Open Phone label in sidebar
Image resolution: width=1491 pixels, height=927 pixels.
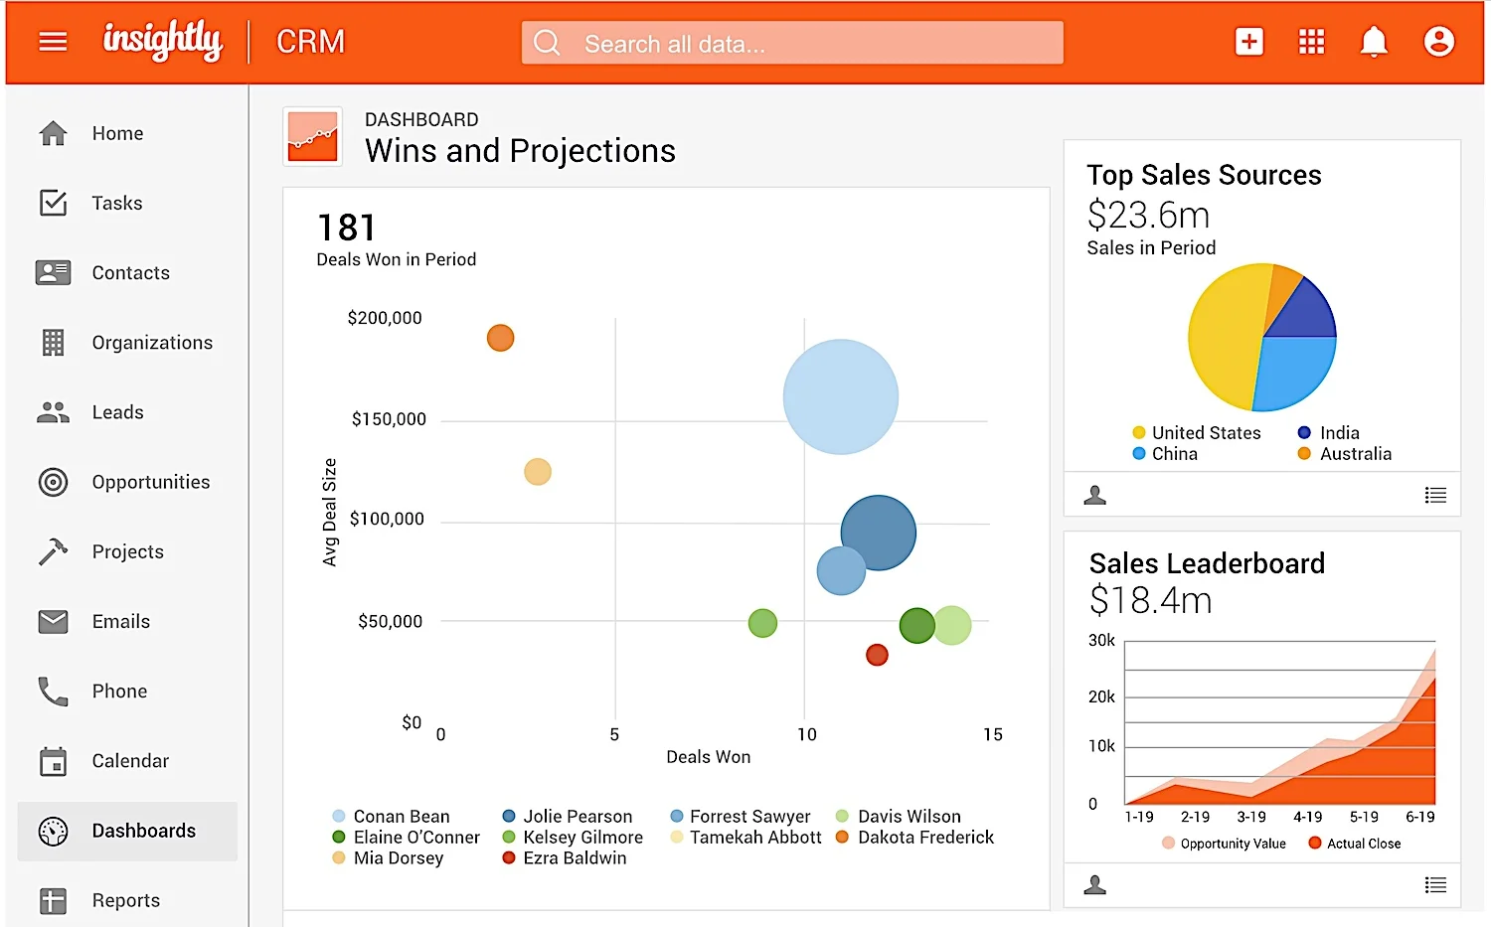coord(119,691)
